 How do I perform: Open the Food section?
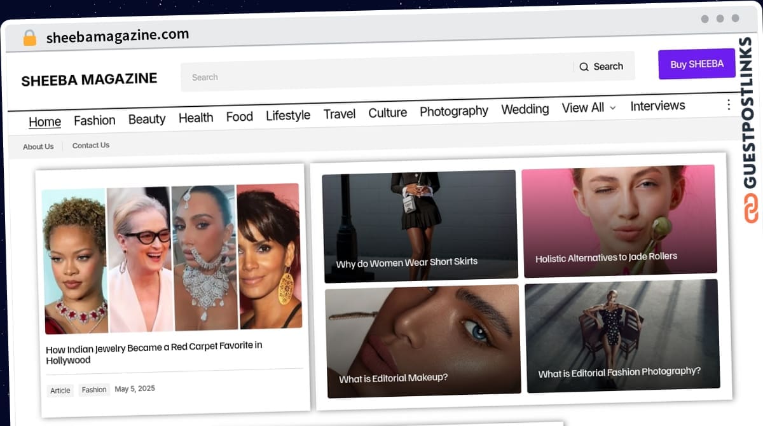tap(240, 116)
